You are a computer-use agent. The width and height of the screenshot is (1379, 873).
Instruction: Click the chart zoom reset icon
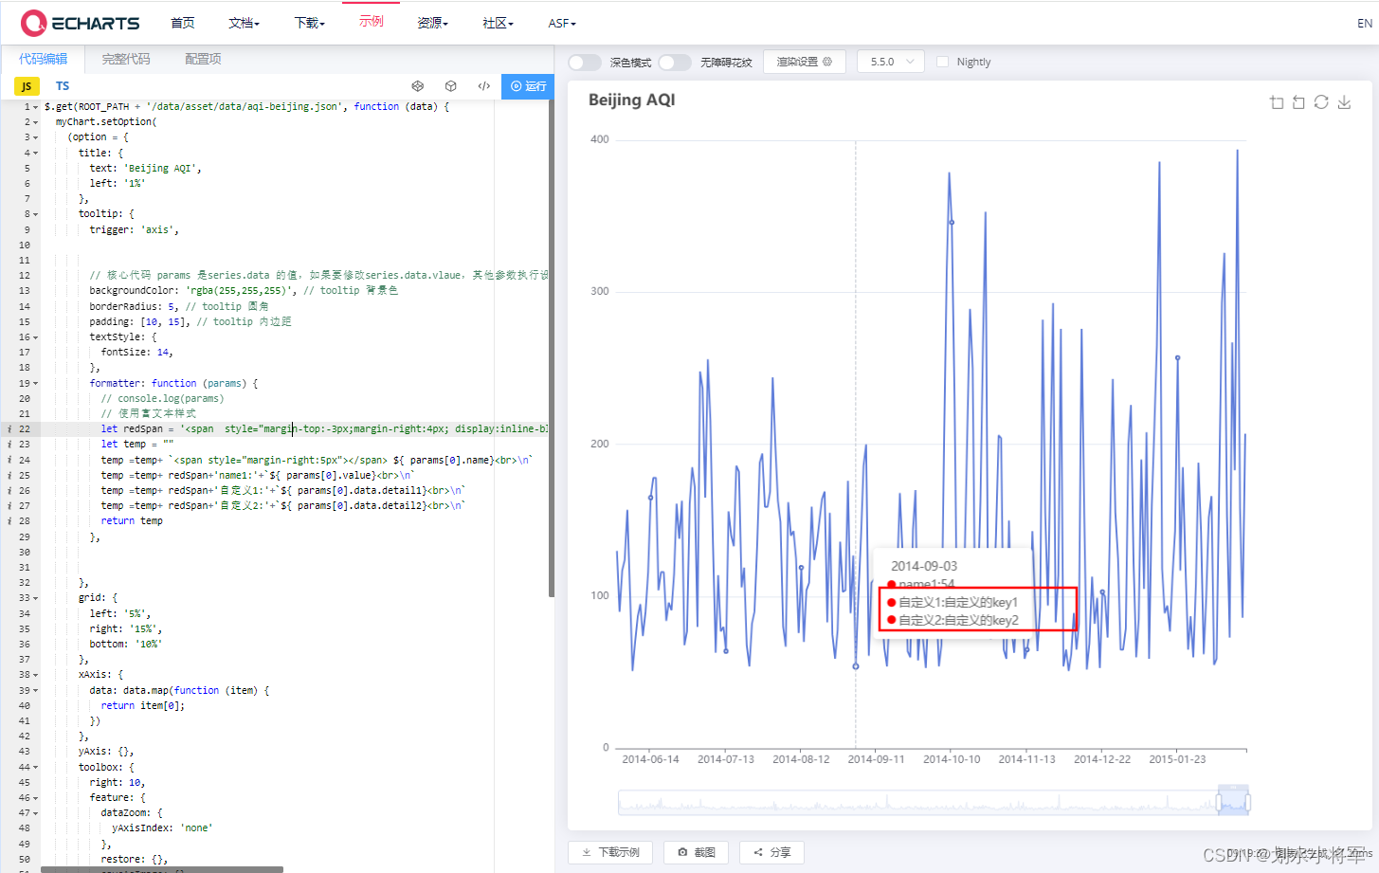coord(1298,102)
